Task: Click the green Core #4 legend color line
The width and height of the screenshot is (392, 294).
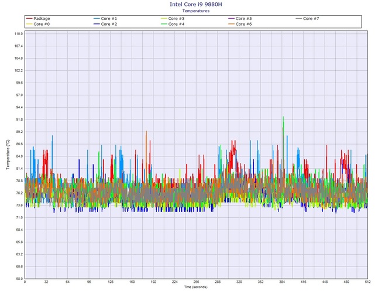Action: point(164,24)
